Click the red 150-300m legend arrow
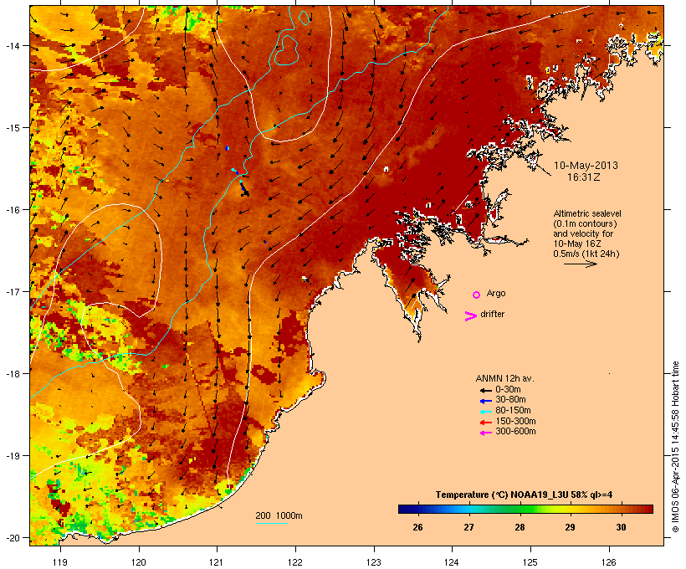The image size is (686, 569). pos(485,423)
